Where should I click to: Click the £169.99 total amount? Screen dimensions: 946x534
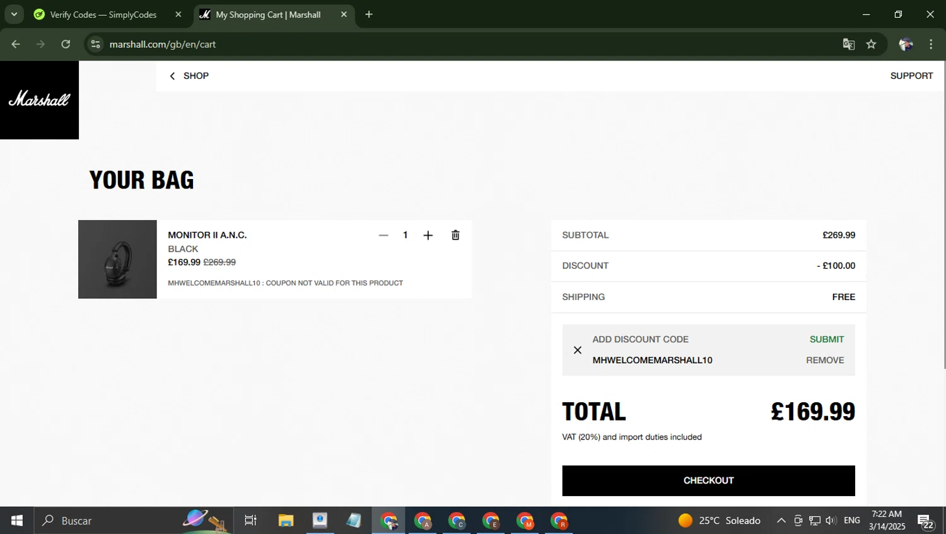(813, 412)
